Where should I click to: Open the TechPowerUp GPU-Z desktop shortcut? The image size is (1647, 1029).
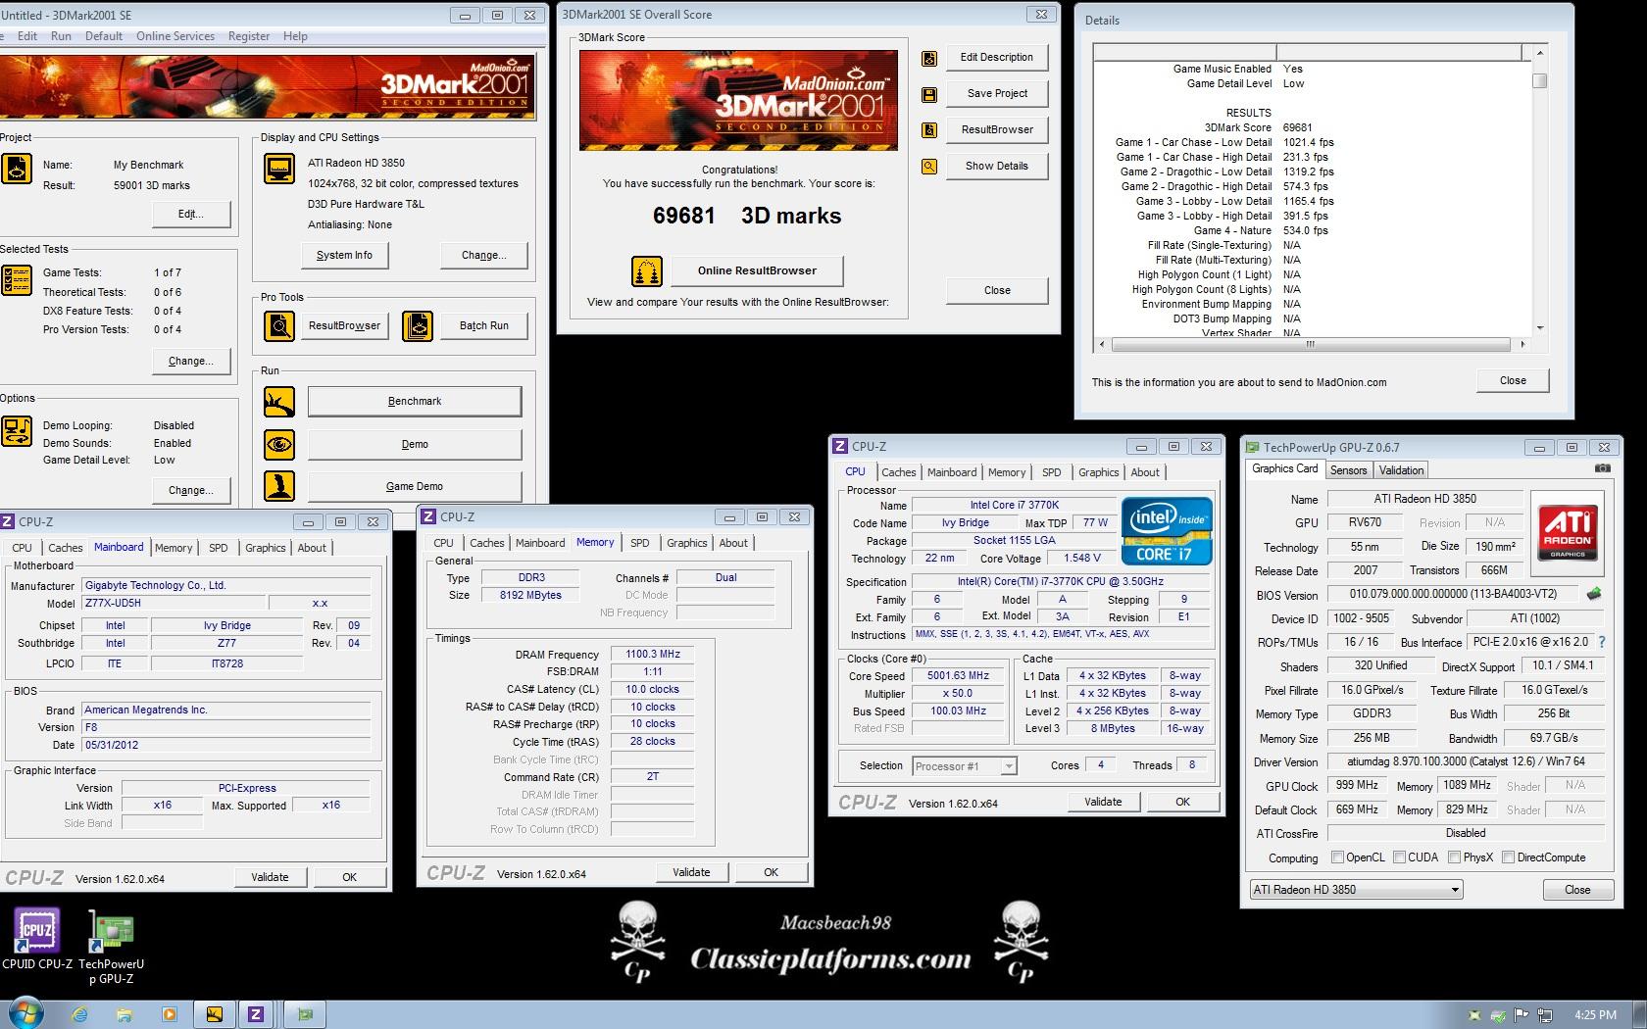coord(112,947)
